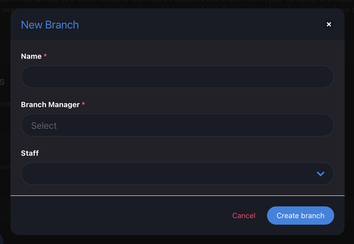Click the white divider line above the footer

click(178, 195)
